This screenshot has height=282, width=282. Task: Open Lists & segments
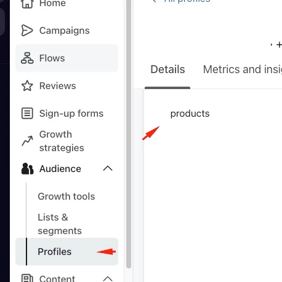coord(60,224)
